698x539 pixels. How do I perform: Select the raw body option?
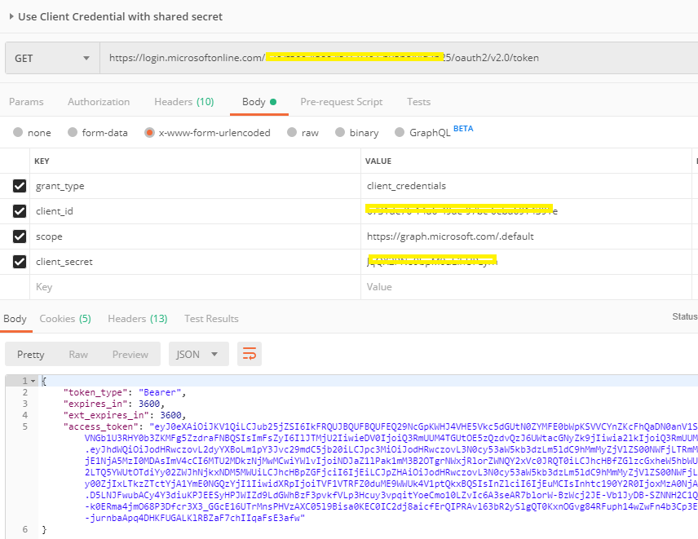(292, 132)
